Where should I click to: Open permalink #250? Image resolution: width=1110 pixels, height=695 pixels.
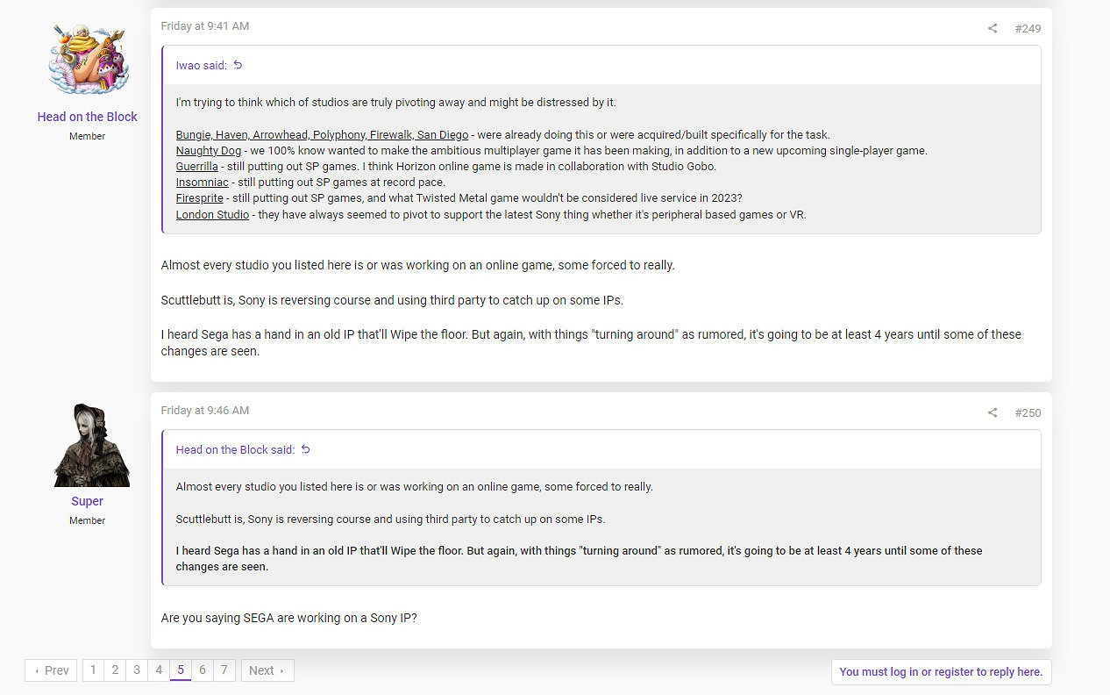(x=1028, y=412)
